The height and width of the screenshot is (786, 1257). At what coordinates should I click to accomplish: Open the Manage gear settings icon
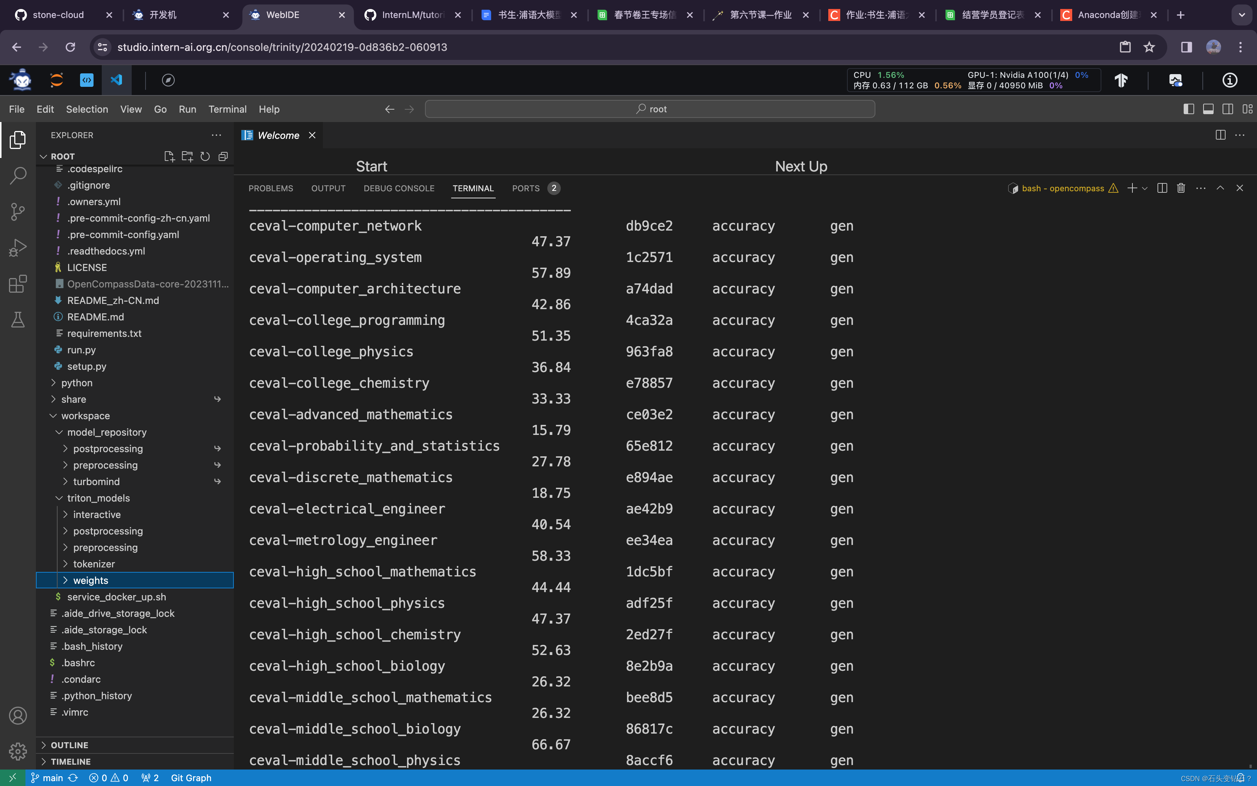click(x=18, y=751)
